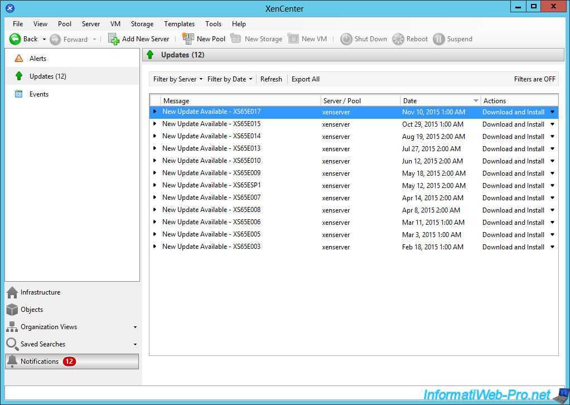Click the New VM icon
570x405 pixels.
pyautogui.click(x=293, y=38)
